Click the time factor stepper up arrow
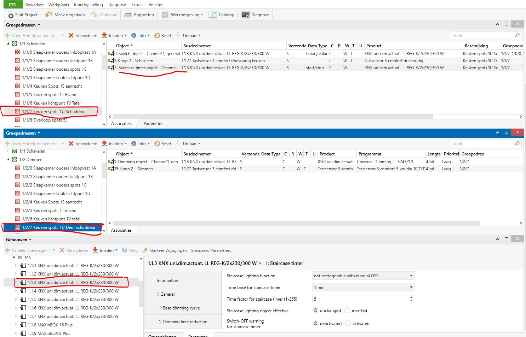This screenshot has height=337, width=526. pos(411,297)
